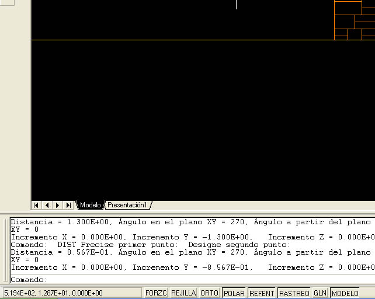The image size is (375, 299).
Task: Toggle FORZC snap mode
Action: point(156,293)
